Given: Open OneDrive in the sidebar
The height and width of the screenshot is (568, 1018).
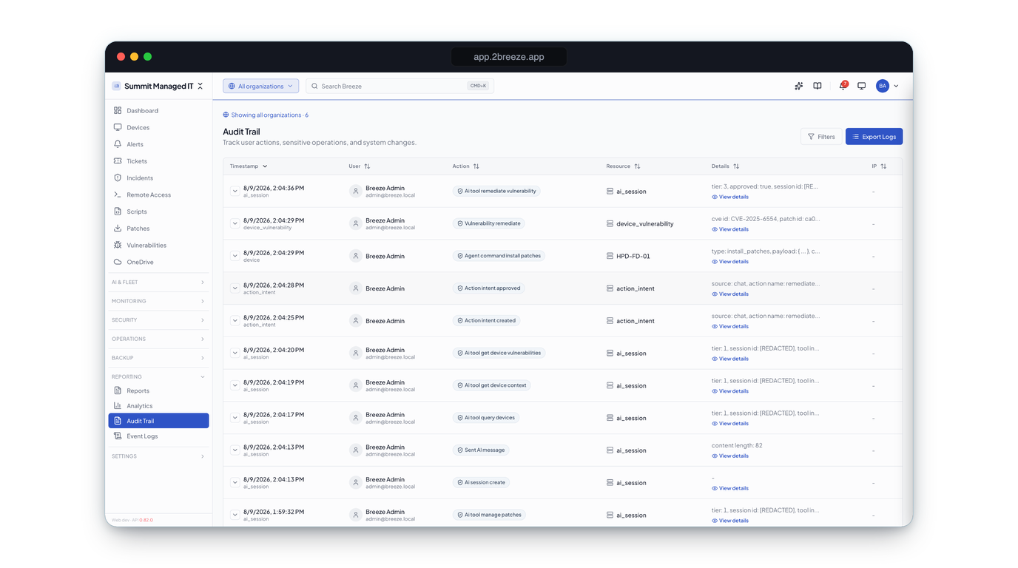Looking at the screenshot, I should tap(158, 262).
